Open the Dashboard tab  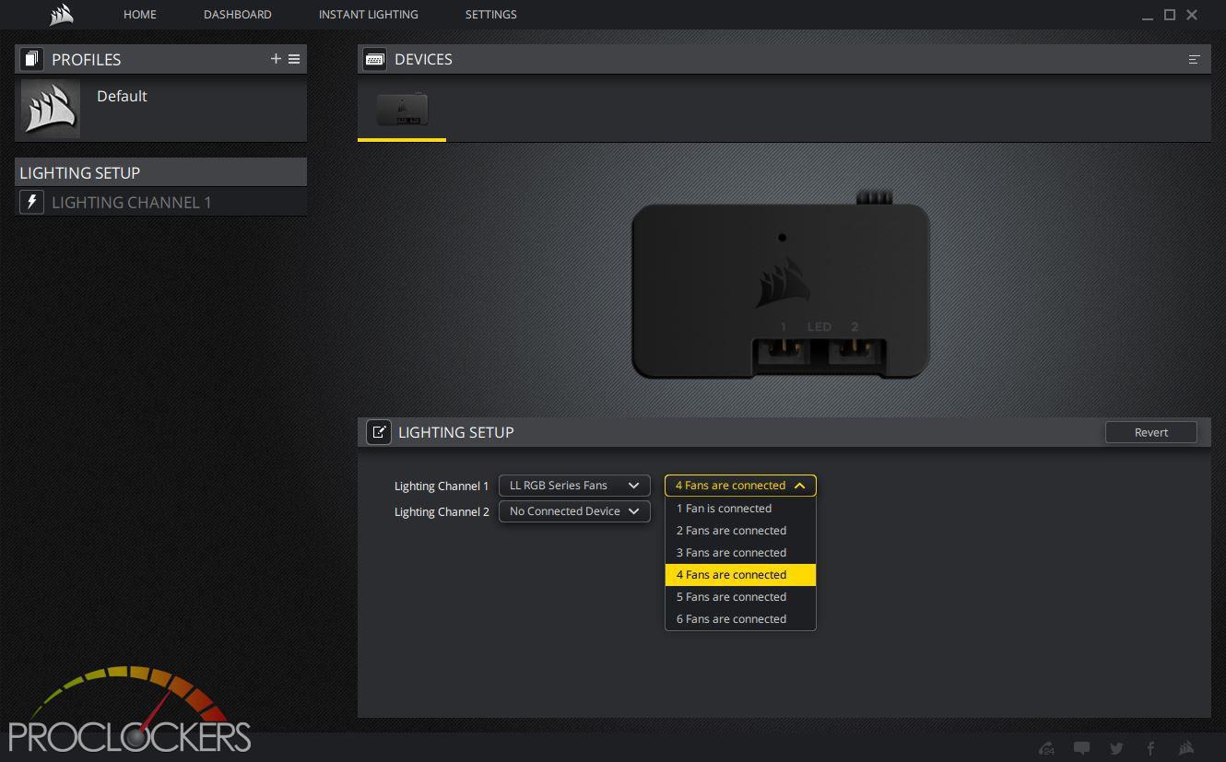238,14
